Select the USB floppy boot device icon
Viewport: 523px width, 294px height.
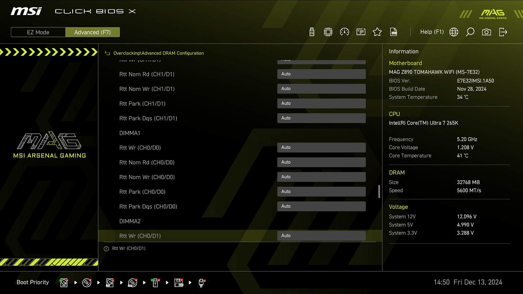(x=178, y=283)
